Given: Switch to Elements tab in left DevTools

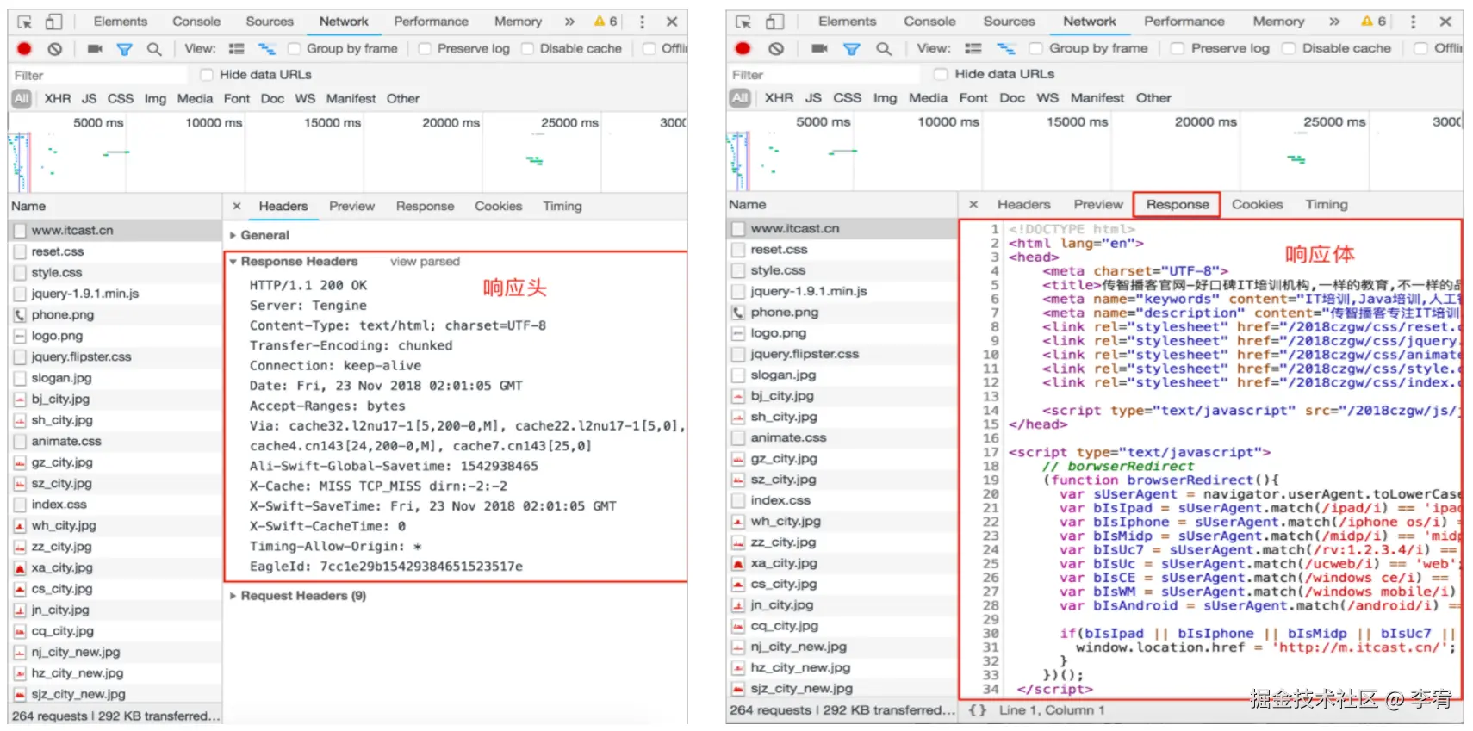Looking at the screenshot, I should point(121,22).
